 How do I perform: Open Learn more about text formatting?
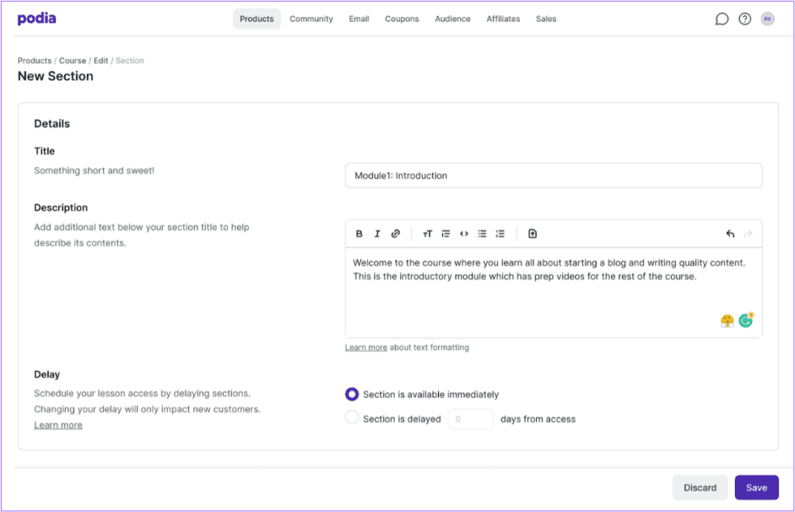click(366, 347)
